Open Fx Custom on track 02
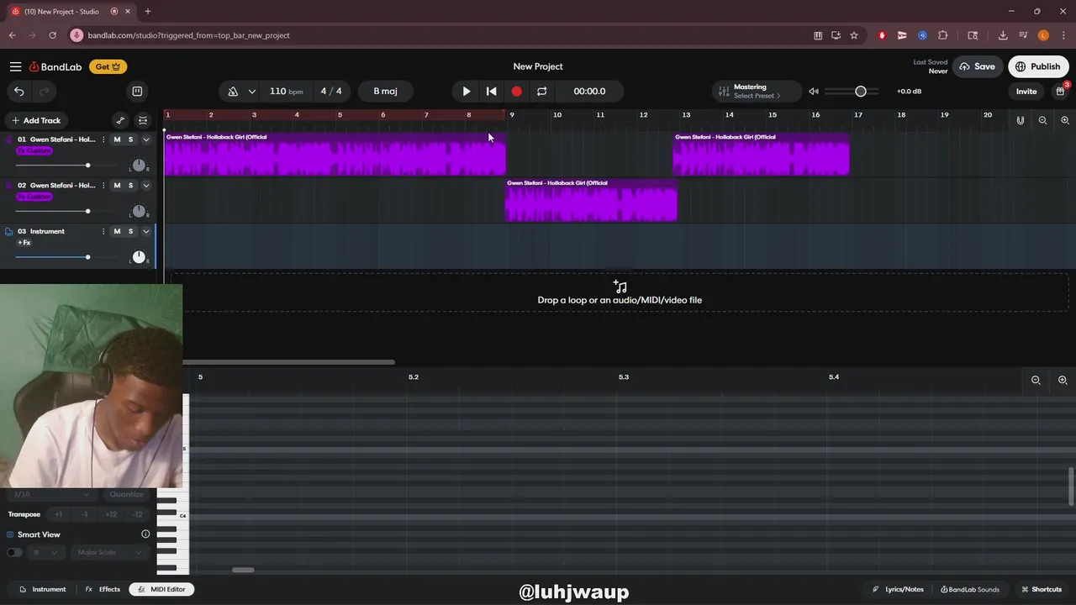Image resolution: width=1076 pixels, height=605 pixels. [x=34, y=196]
